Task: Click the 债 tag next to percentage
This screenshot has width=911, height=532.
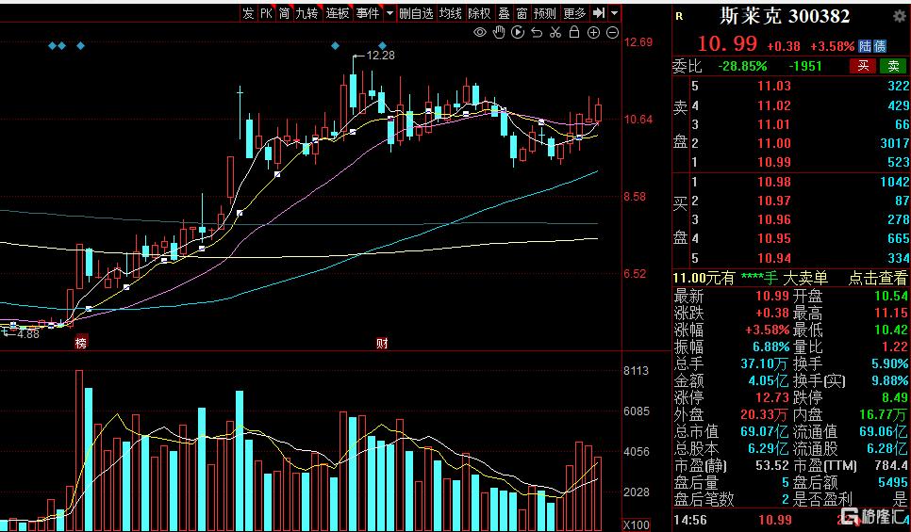Action: point(880,46)
